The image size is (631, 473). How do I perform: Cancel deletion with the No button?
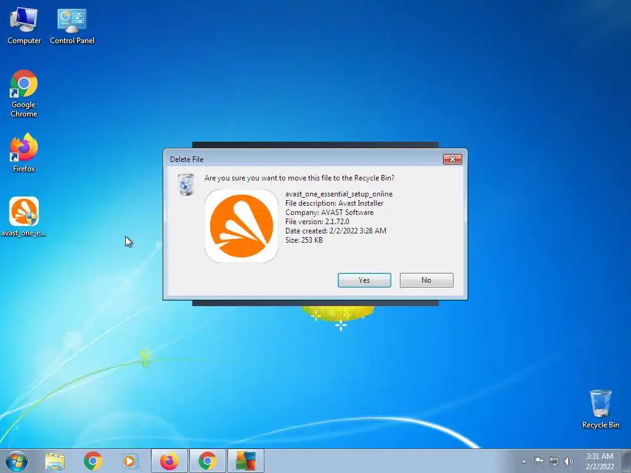pos(426,280)
